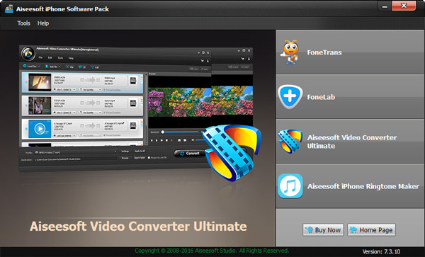425x257 pixels.
Task: Click the app icon in the title bar
Action: coord(9,8)
